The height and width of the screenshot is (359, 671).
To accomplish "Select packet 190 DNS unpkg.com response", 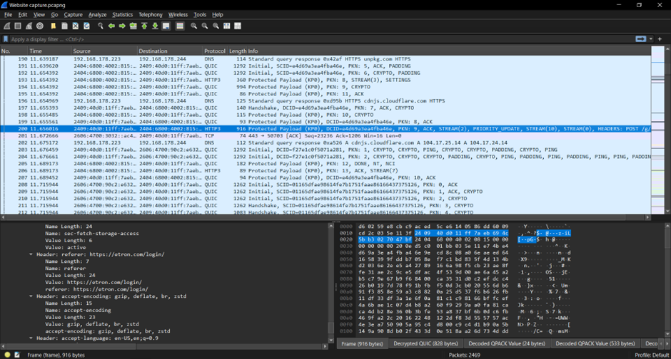I will [x=326, y=59].
